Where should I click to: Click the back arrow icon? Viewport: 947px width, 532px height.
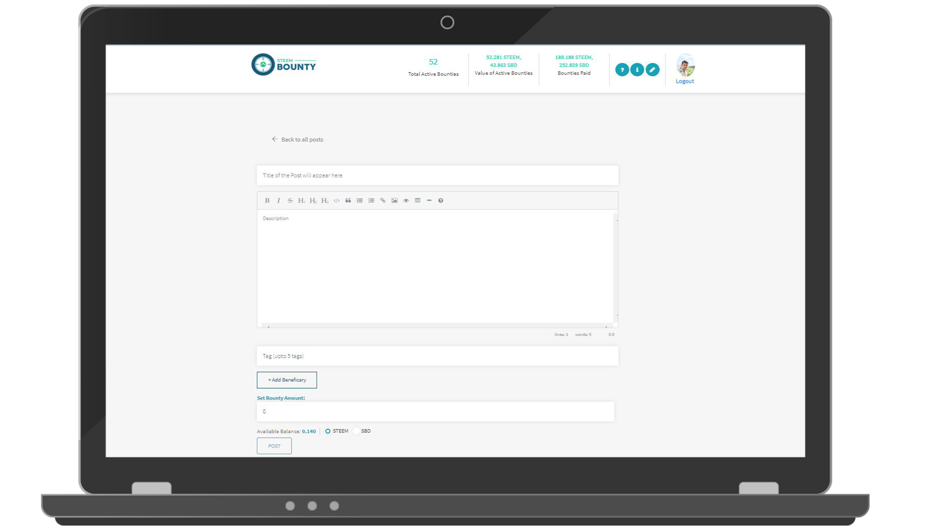pos(275,139)
